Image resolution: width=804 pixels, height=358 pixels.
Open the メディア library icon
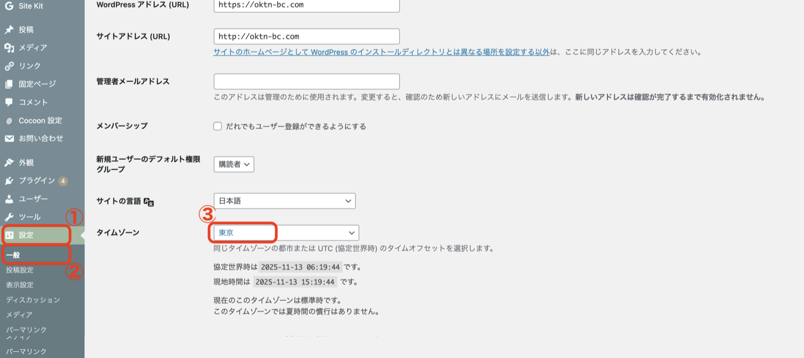coord(9,47)
